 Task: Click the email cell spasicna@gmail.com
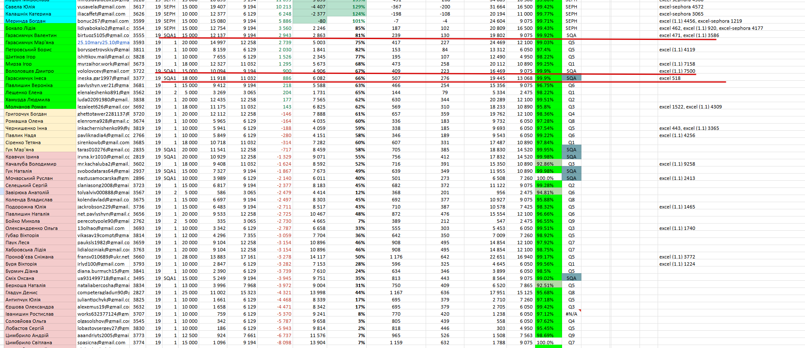[x=103, y=343]
